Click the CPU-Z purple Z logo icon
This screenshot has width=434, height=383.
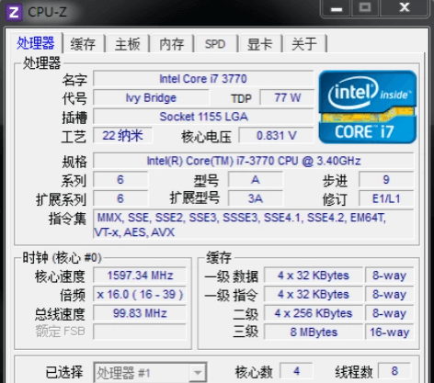pos(14,12)
